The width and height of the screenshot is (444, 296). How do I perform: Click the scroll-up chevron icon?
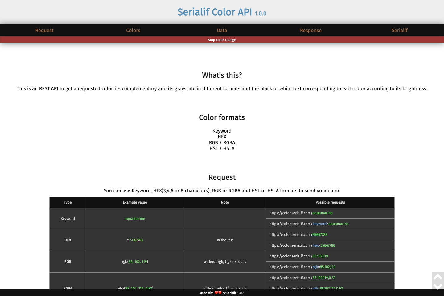[x=438, y=276]
